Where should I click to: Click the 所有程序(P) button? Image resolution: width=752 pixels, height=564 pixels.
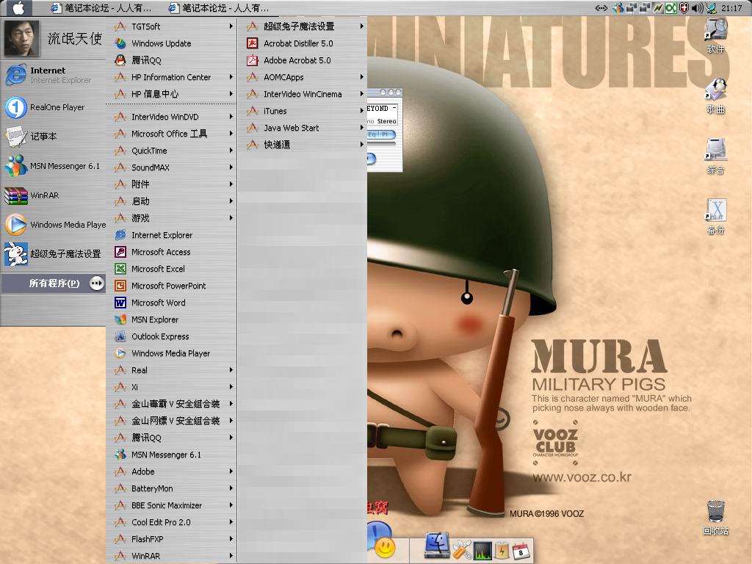tap(53, 283)
